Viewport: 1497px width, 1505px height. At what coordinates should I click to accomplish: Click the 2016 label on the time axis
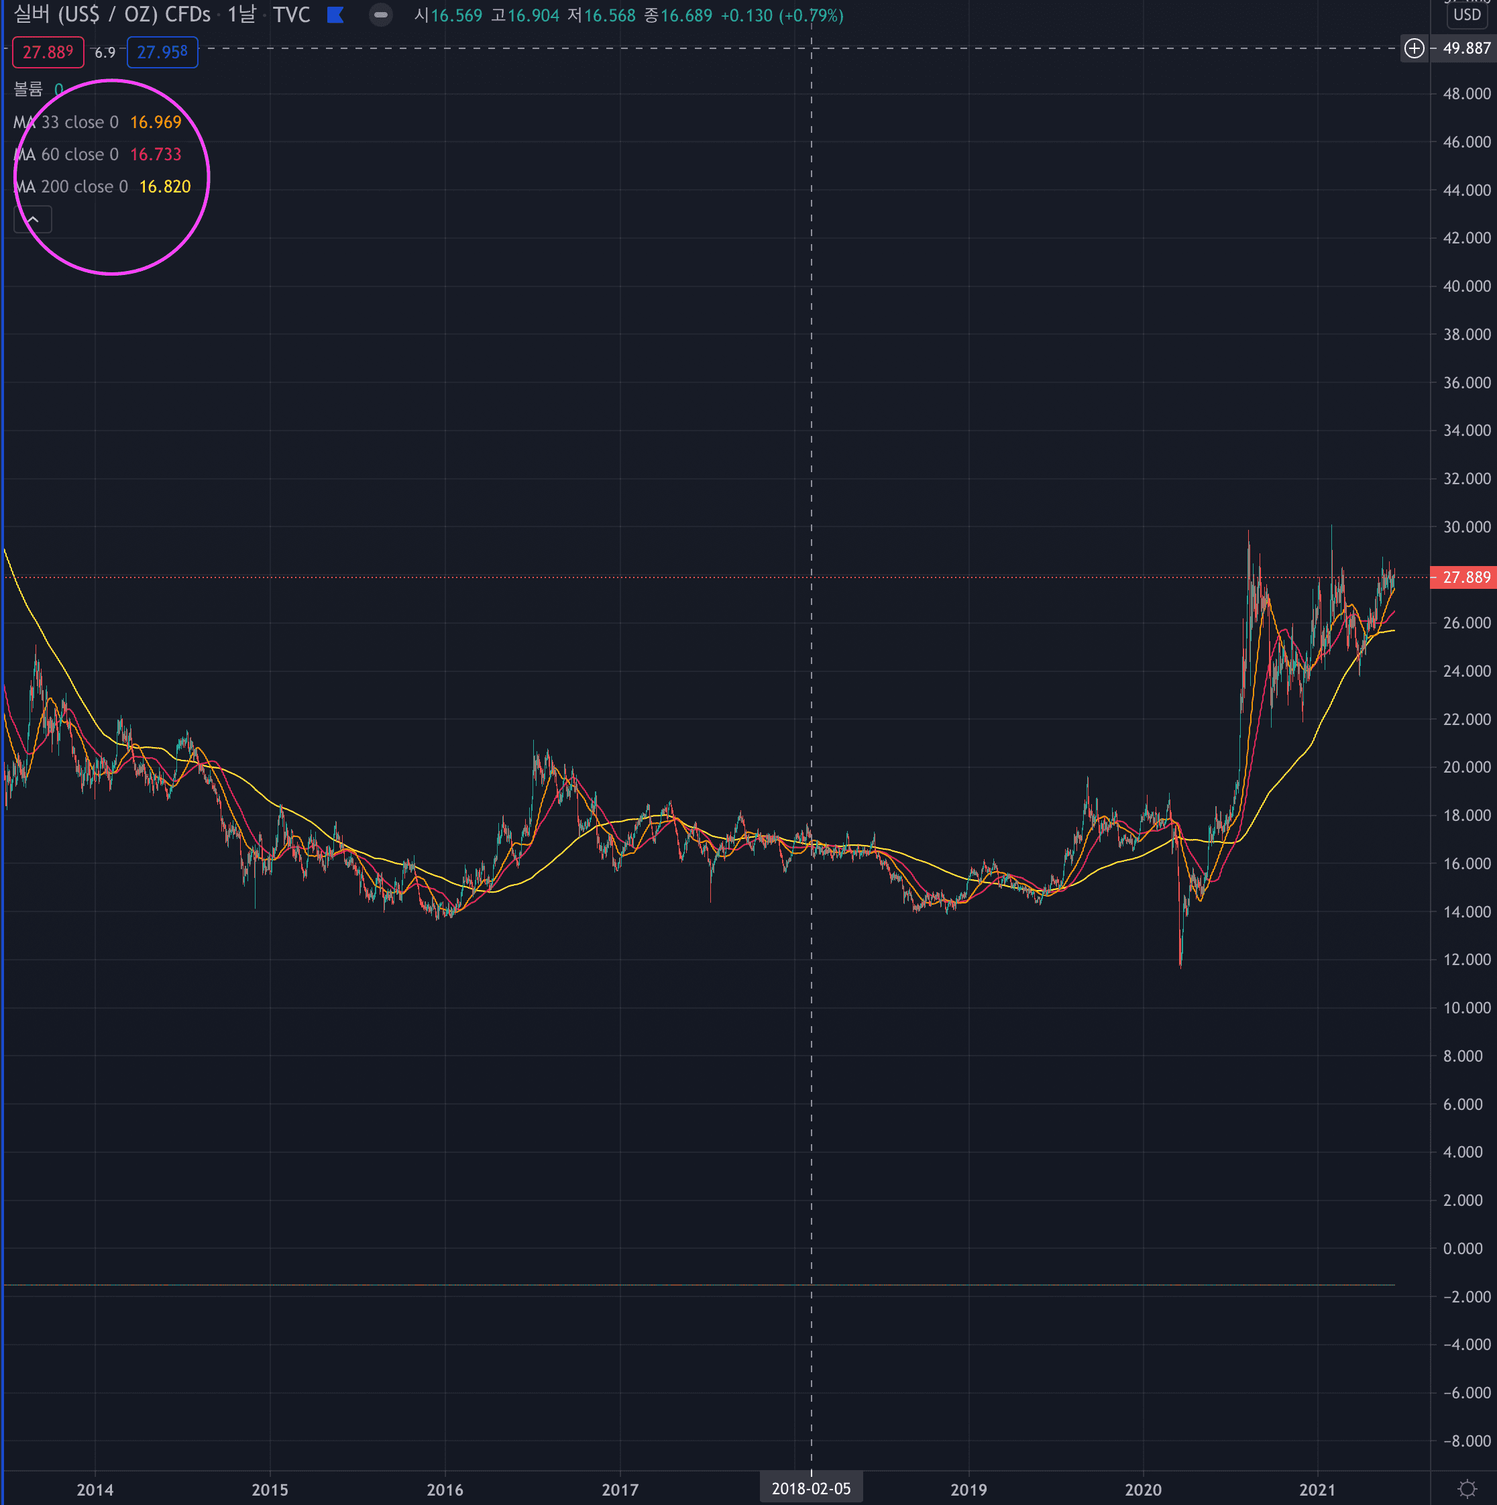[x=445, y=1490]
